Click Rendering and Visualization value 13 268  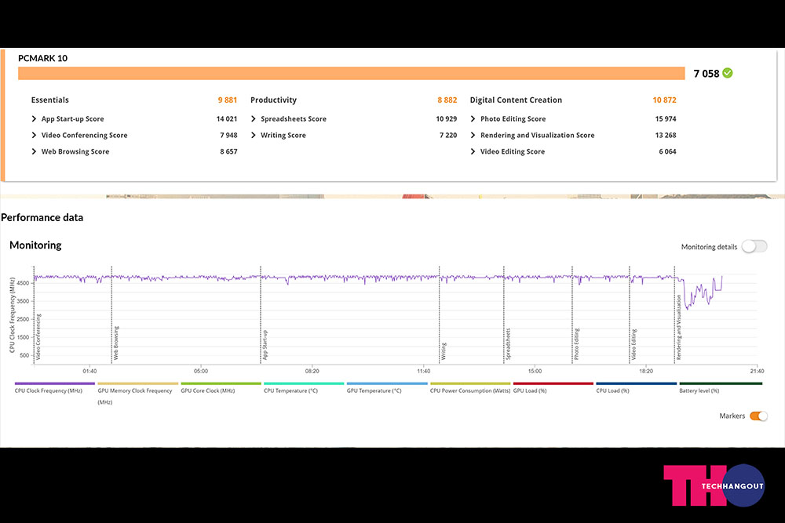tap(666, 135)
